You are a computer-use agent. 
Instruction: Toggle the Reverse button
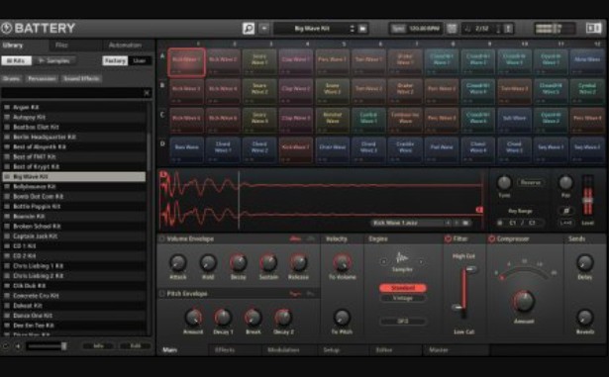coord(531,182)
